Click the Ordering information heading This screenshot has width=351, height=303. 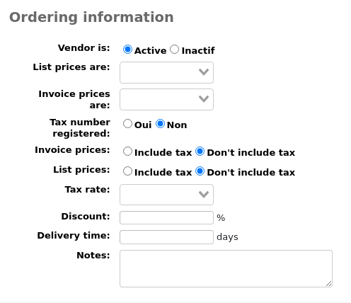coord(91,17)
